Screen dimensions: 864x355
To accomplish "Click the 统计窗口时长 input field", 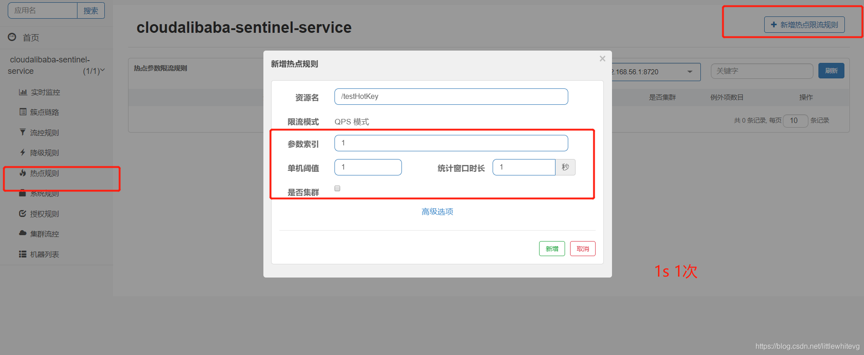I will point(524,167).
